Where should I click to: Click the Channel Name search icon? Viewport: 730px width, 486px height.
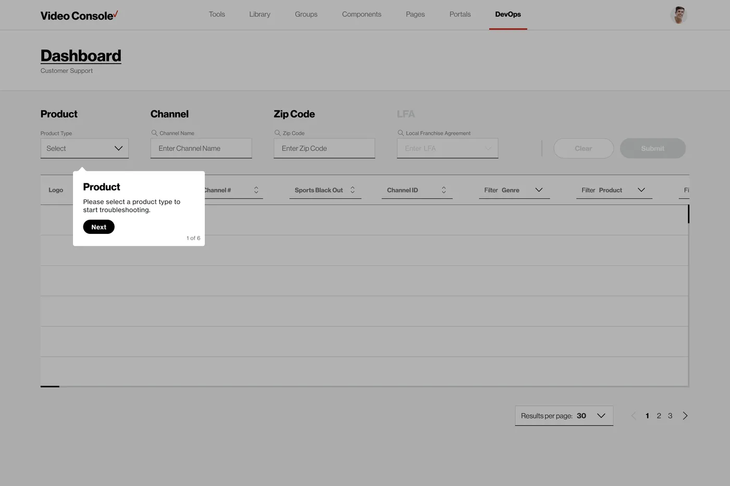click(x=154, y=133)
